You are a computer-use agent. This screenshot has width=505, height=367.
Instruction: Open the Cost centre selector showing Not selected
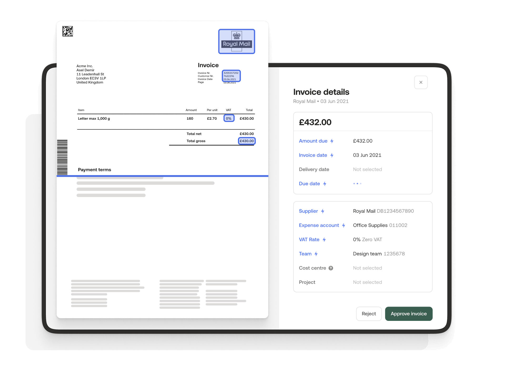click(367, 268)
